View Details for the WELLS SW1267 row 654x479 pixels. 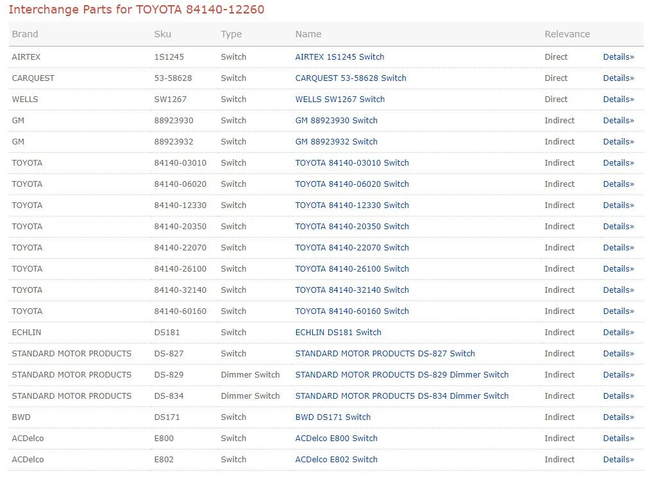(619, 100)
